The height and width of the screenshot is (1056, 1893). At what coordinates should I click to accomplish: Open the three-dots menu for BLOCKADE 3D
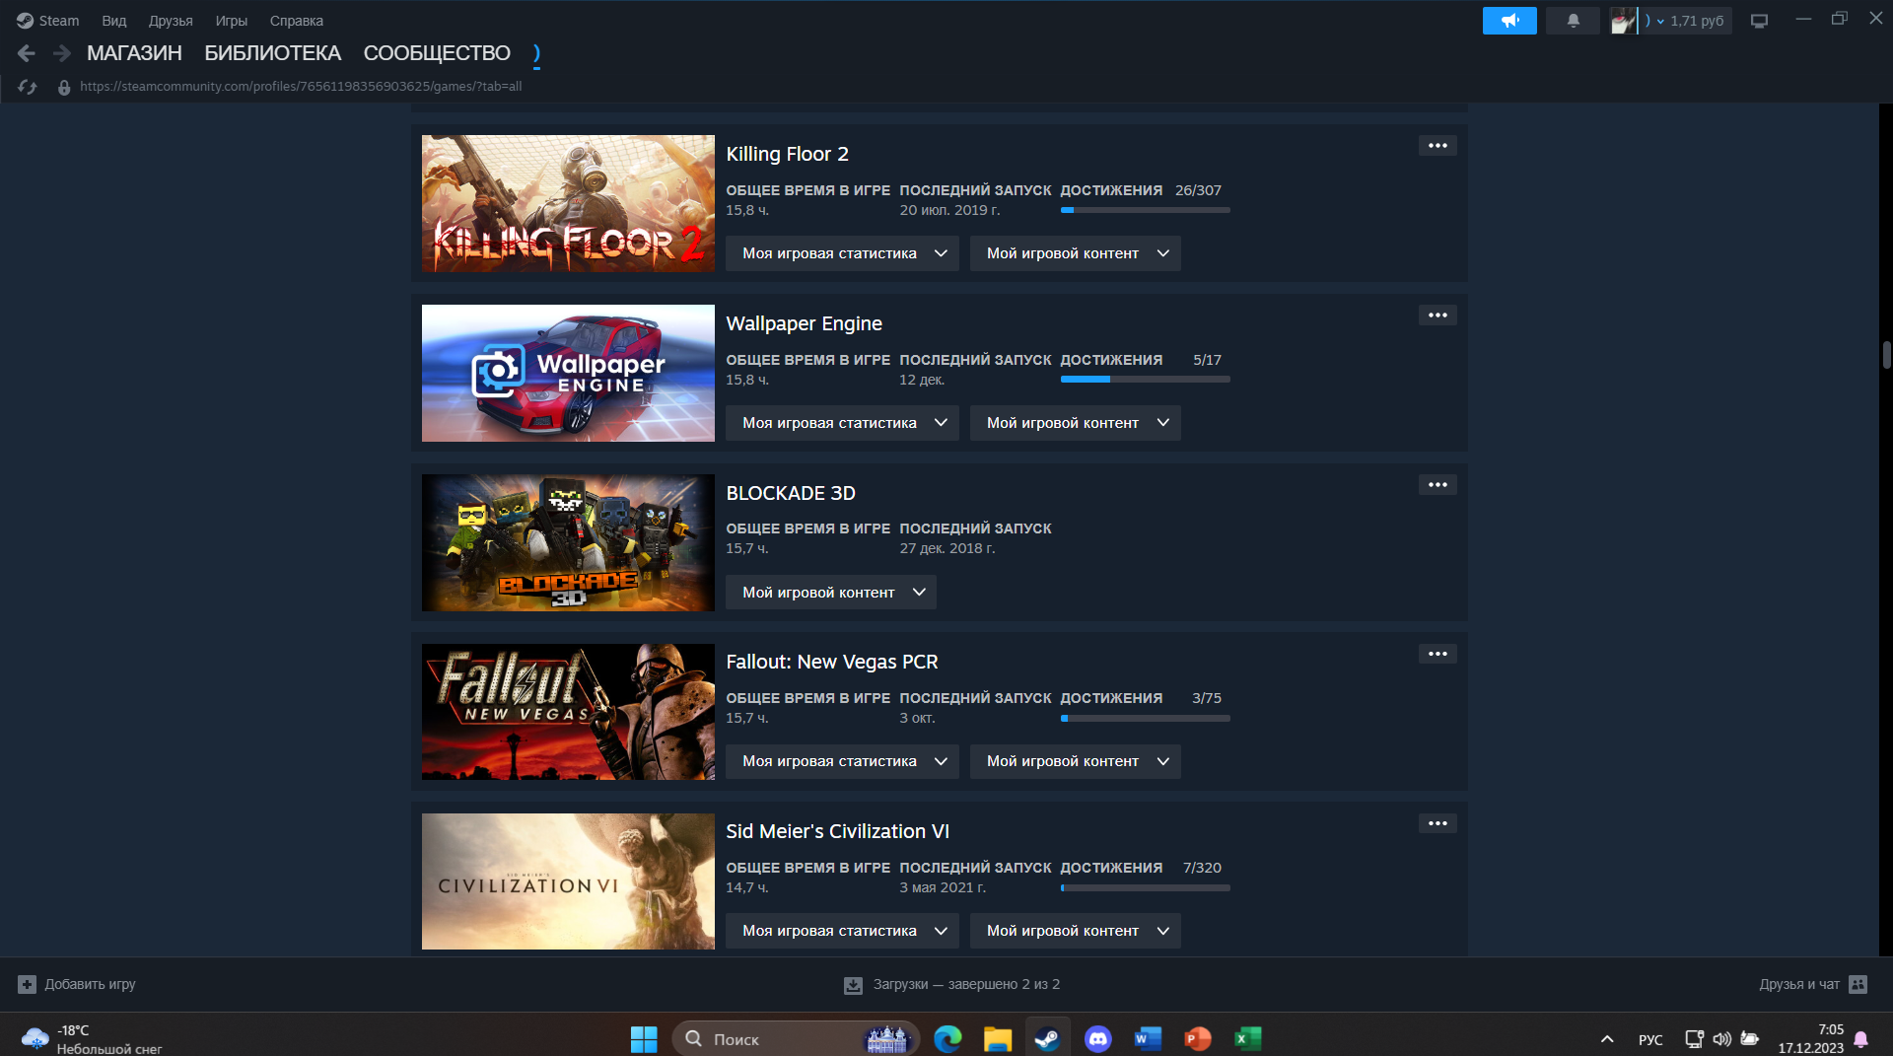click(x=1437, y=485)
